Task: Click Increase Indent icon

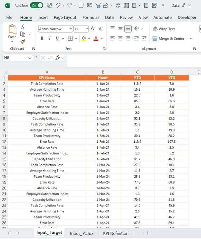Action: click(144, 38)
